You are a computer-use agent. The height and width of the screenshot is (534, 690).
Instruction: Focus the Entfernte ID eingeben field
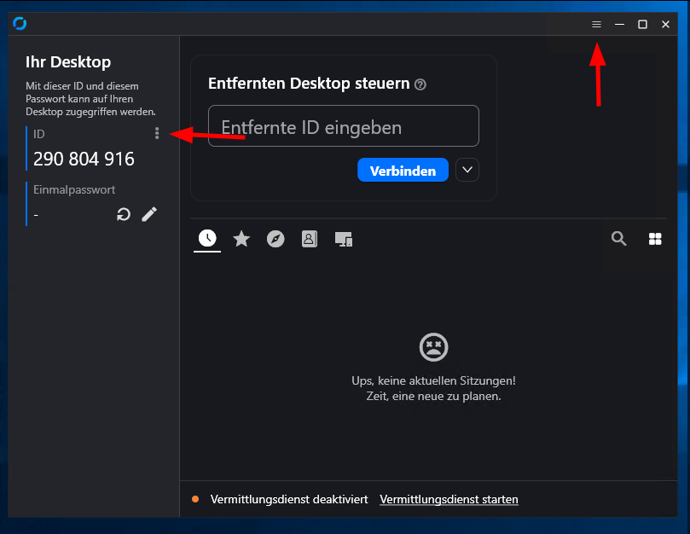click(344, 126)
